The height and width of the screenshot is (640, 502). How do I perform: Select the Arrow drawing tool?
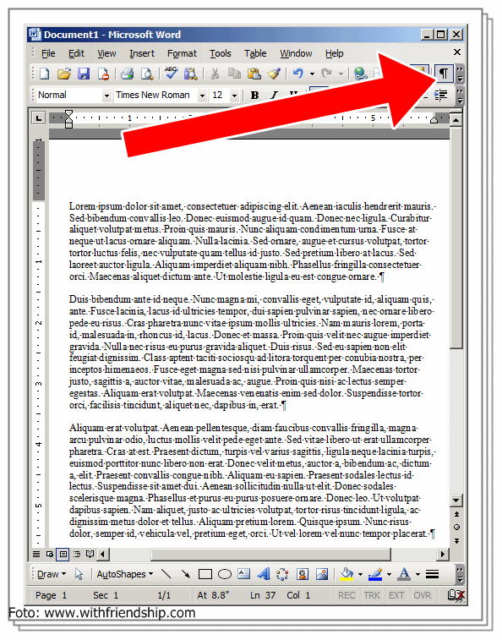(x=186, y=574)
